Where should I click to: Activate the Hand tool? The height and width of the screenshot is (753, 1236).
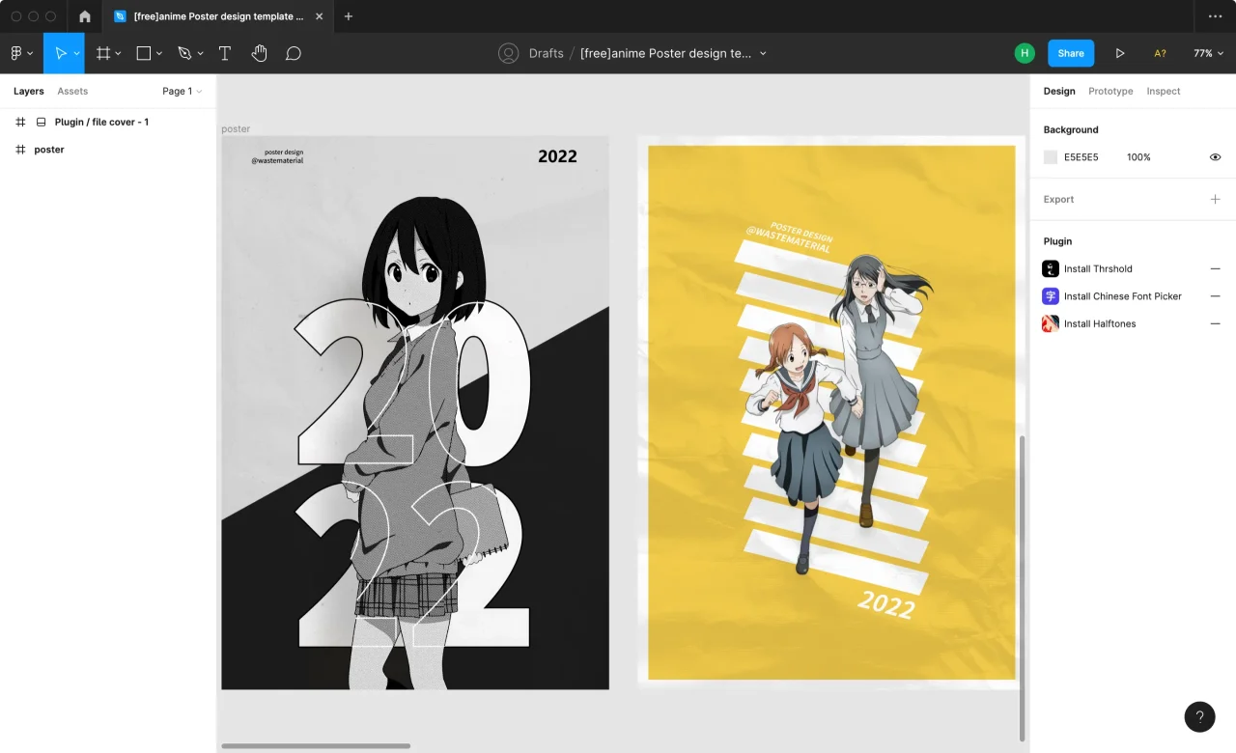coord(259,53)
